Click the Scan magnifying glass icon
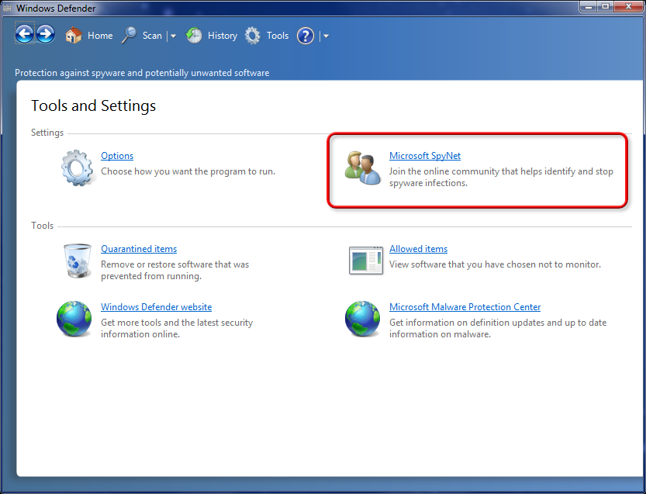This screenshot has height=494, width=646. (x=130, y=36)
